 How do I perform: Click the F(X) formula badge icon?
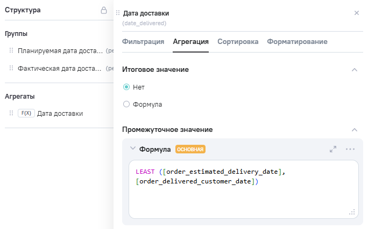26,113
